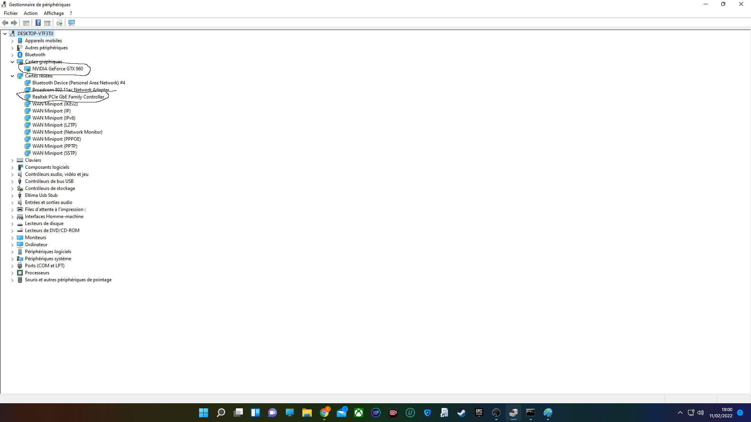Select NVIDIA GeForce GTX 960 device
Screen dimensions: 751x422
tap(57, 69)
